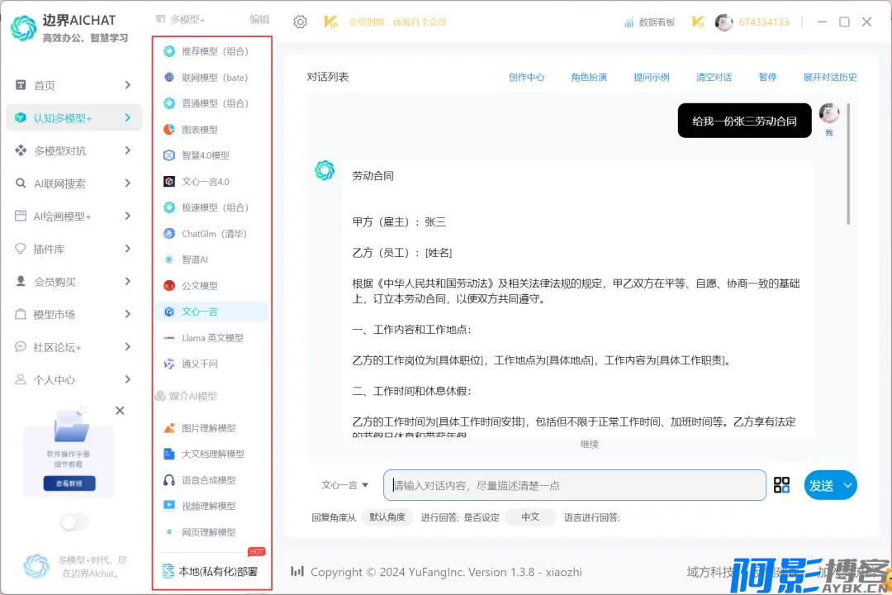Select 极速模型 (组合) model

click(211, 207)
